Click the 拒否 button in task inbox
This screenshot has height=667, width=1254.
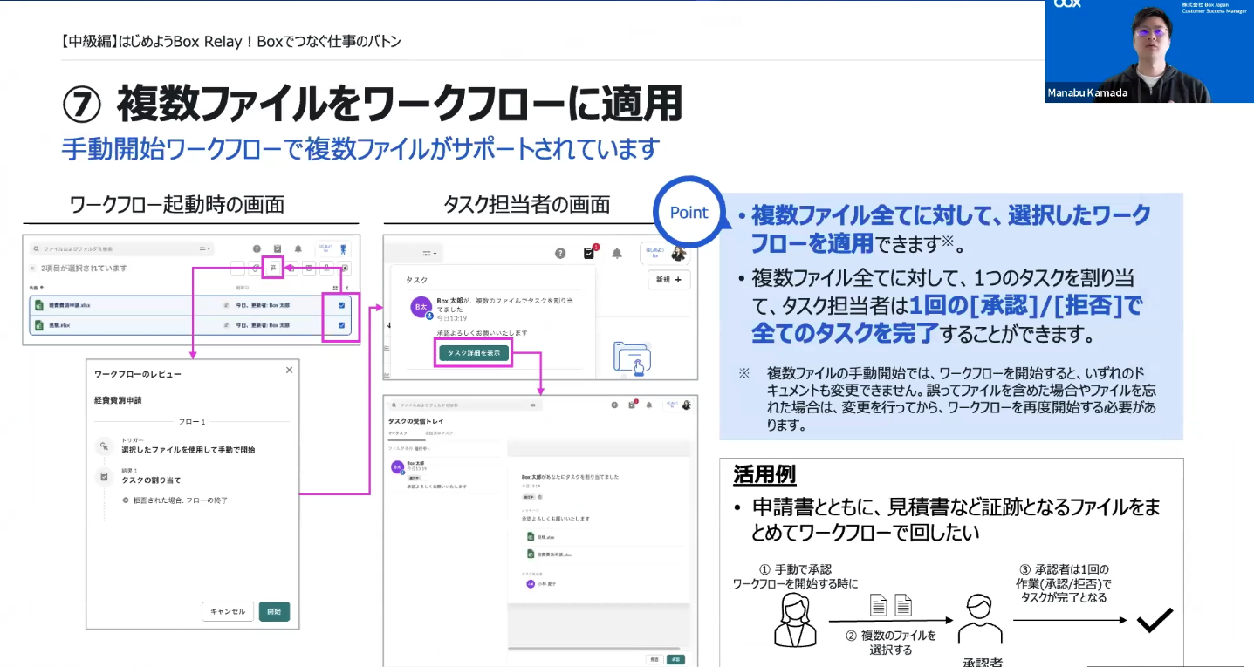point(654,659)
